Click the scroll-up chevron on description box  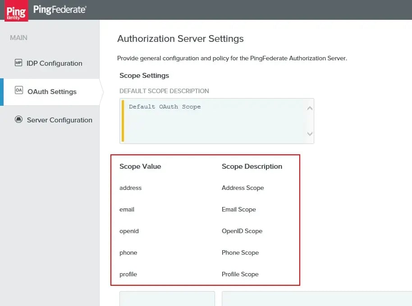(x=310, y=108)
